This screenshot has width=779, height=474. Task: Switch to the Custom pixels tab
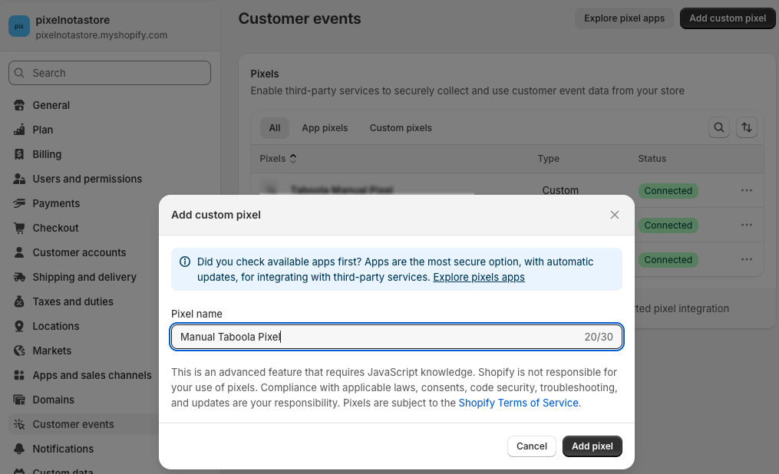[401, 128]
